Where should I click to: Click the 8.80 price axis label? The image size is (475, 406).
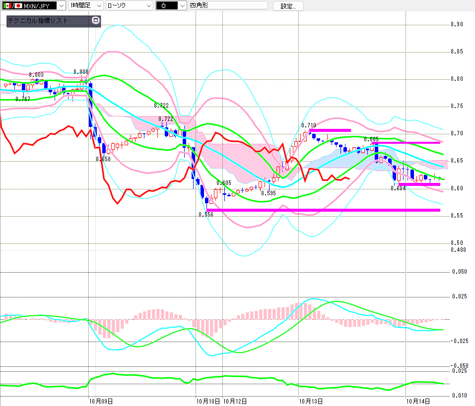pos(457,79)
